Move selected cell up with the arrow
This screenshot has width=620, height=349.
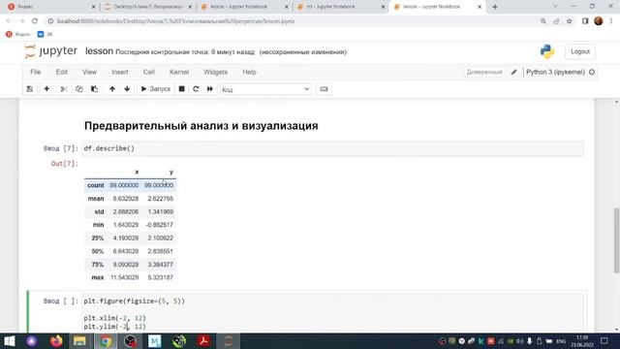[112, 89]
